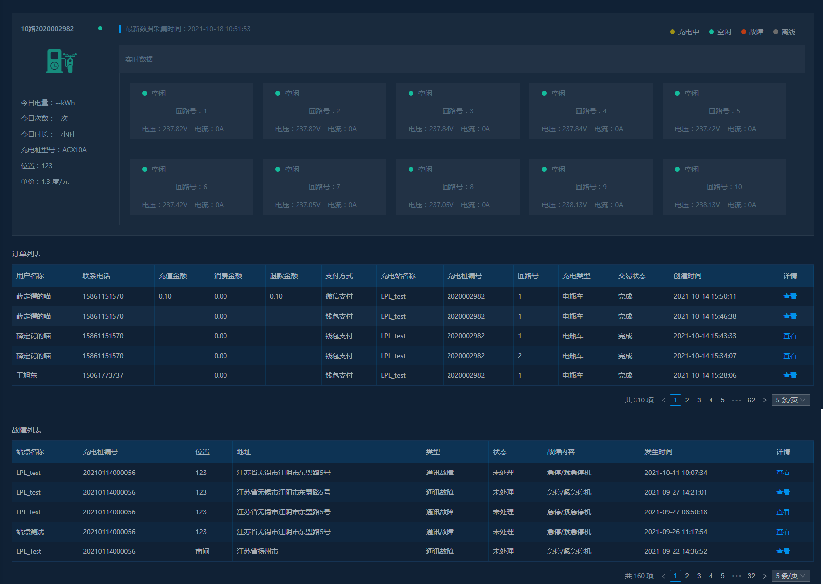The width and height of the screenshot is (823, 584).
Task: Click the gray 离线 legend indicator
Action: [x=775, y=32]
